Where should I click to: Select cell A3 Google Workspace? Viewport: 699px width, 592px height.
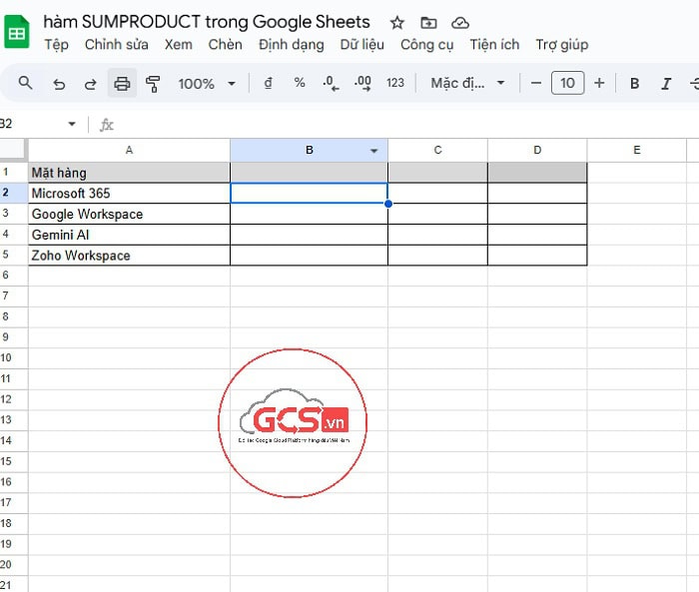[x=129, y=214]
